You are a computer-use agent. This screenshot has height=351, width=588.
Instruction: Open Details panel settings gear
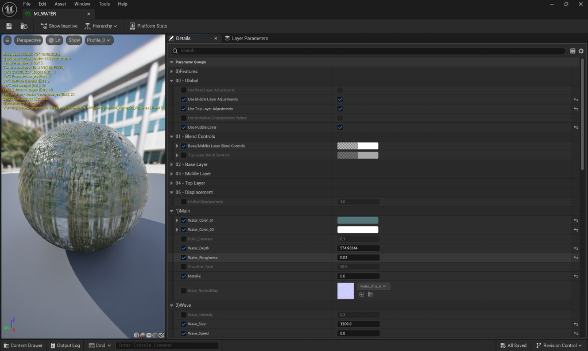pyautogui.click(x=581, y=51)
